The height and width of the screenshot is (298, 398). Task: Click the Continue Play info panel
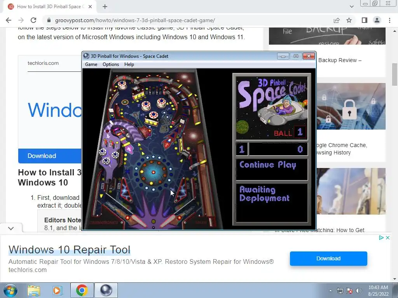(x=272, y=169)
